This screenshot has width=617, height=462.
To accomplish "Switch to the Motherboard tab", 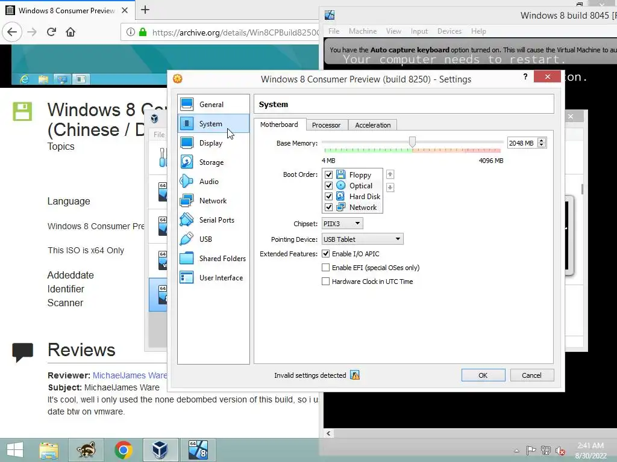I will pyautogui.click(x=279, y=125).
